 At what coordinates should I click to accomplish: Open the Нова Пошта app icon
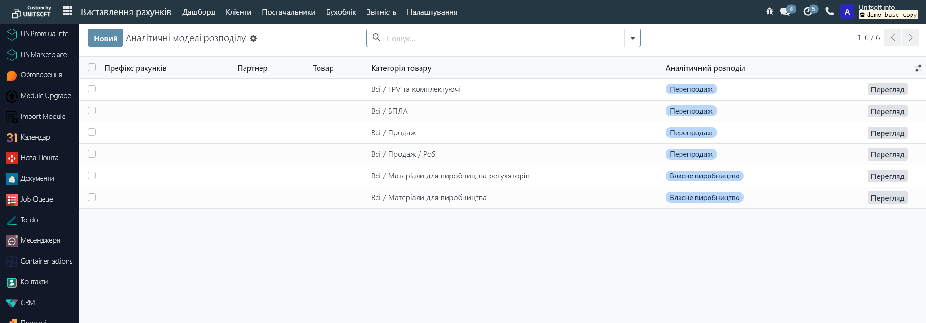[12, 158]
